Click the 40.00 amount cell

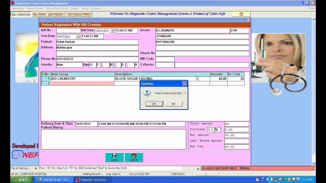[x=219, y=79]
